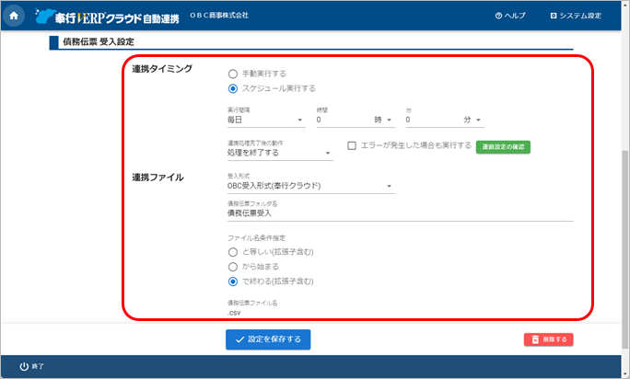Click the ＯＢＣ商事株式会社 company name

tap(219, 16)
